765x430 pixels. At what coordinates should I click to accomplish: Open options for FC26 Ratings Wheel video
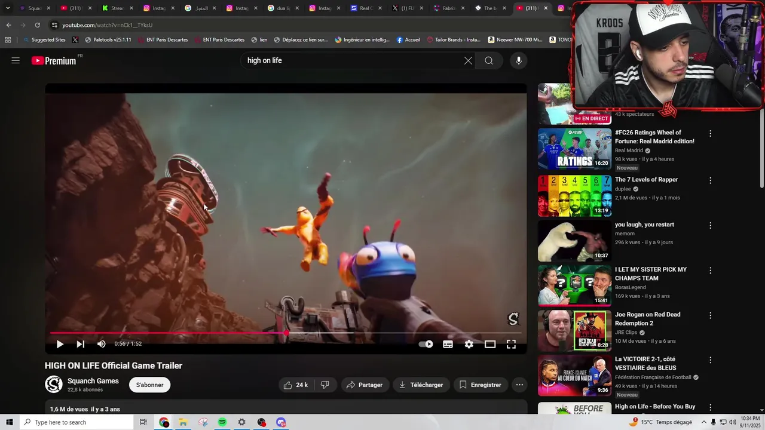click(710, 134)
